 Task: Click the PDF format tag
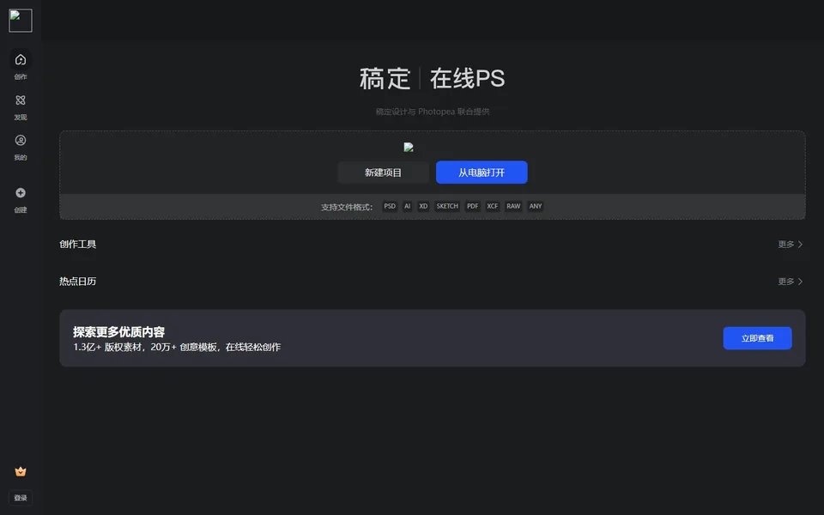(x=473, y=207)
